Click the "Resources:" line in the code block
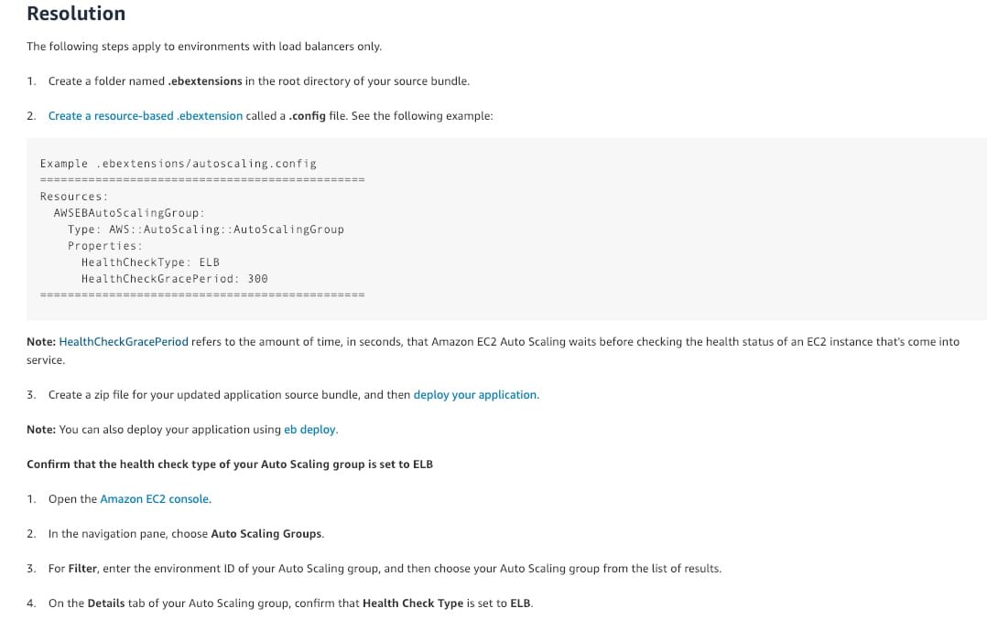This screenshot has width=987, height=630. 74,197
